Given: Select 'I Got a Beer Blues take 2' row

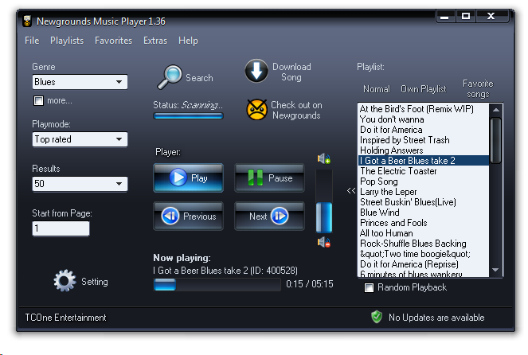Looking at the screenshot, I should click(x=423, y=161).
